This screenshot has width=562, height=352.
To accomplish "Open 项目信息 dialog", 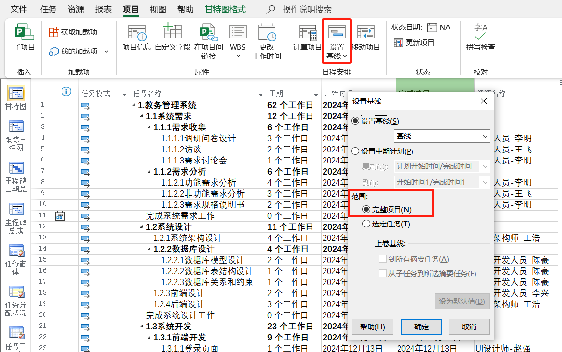I will click(x=137, y=37).
